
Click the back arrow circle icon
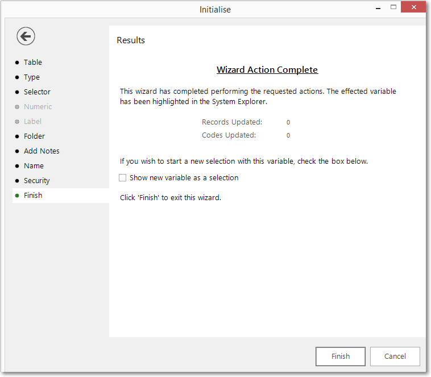(26, 36)
